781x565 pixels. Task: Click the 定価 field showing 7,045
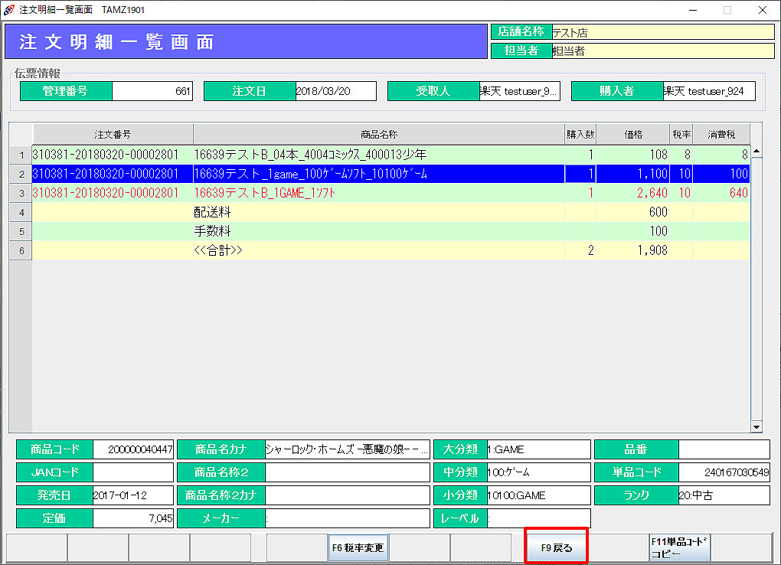tap(133, 518)
